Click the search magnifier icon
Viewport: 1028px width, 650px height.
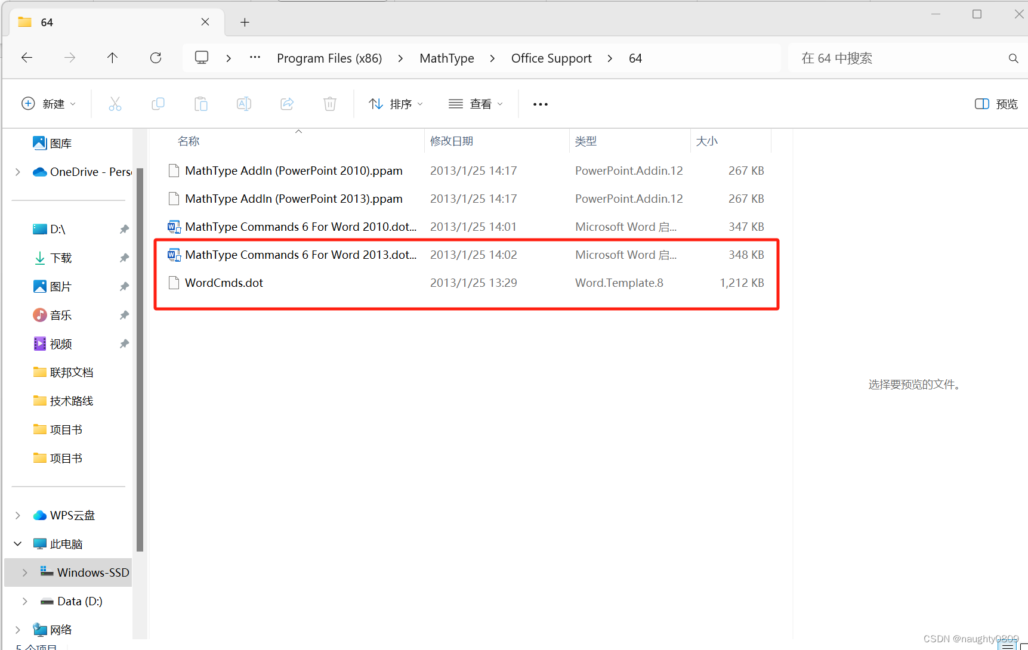[x=1013, y=58]
